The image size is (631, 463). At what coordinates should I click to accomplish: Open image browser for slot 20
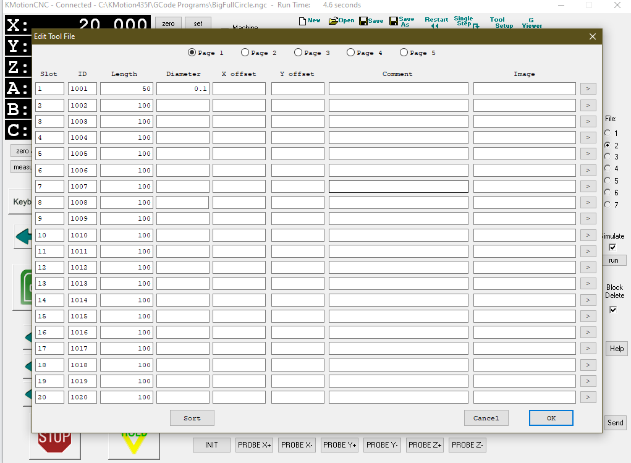pos(588,397)
